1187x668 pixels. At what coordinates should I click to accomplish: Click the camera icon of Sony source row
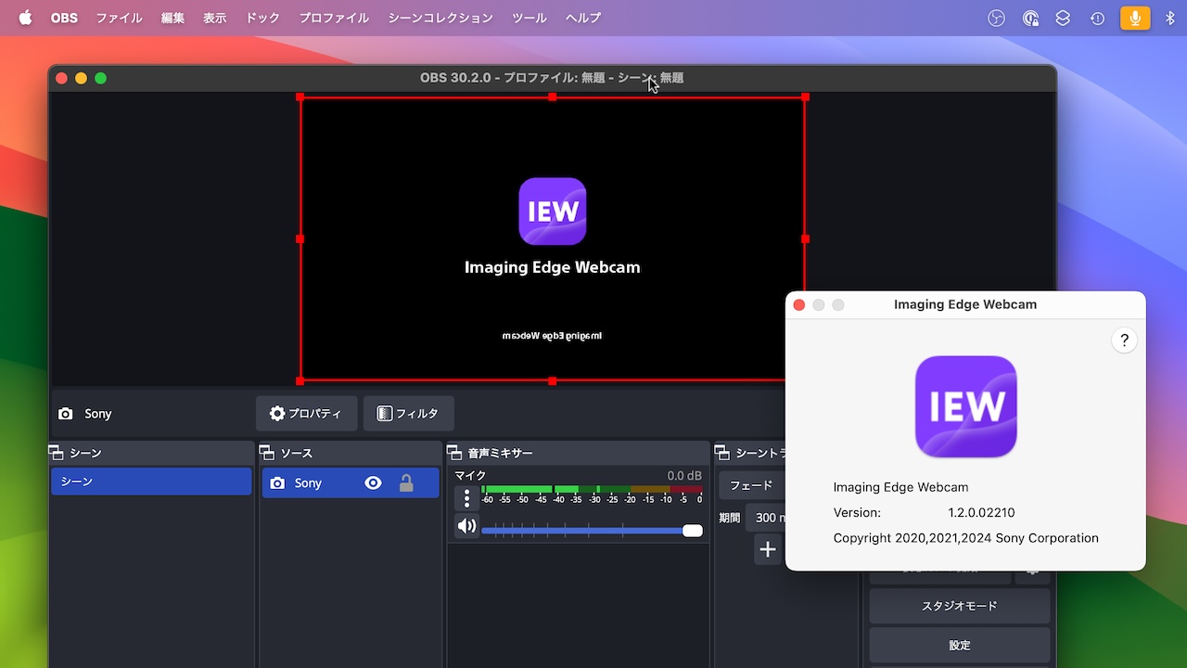(x=277, y=483)
